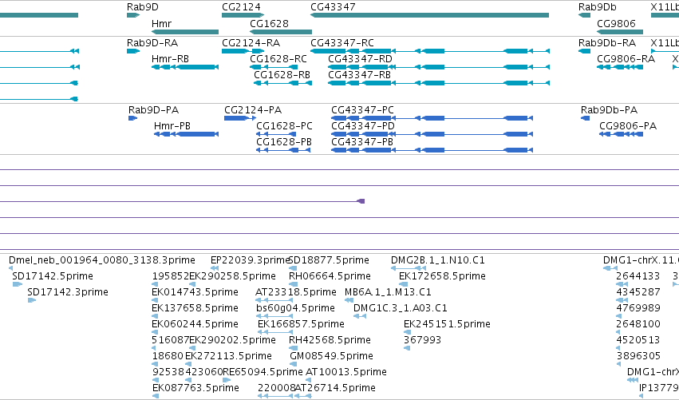Click the RH06664.5prime label
The image size is (679, 400).
coord(330,276)
